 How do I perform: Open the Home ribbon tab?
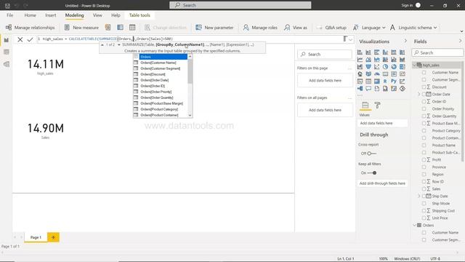coord(31,15)
